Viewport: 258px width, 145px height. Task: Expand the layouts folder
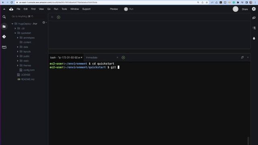18,52
